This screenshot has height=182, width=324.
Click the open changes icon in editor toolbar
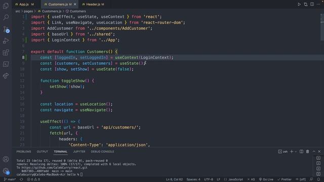tap(306, 4)
